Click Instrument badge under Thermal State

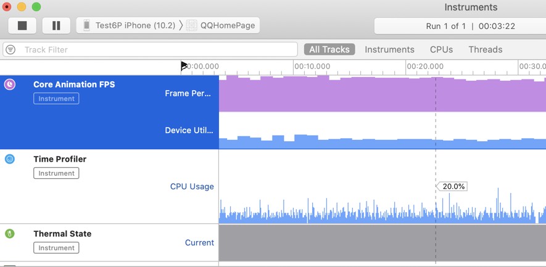(56, 248)
